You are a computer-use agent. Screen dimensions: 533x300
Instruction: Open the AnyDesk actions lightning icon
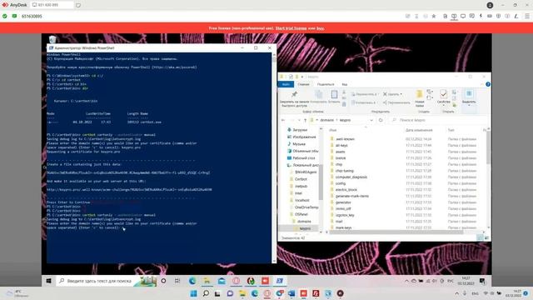point(481,16)
